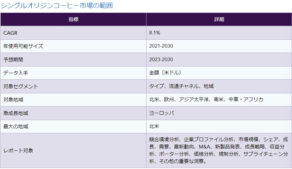The image size is (292, 169).
Task: Click the 指標 column header
Action: (x=73, y=20)
